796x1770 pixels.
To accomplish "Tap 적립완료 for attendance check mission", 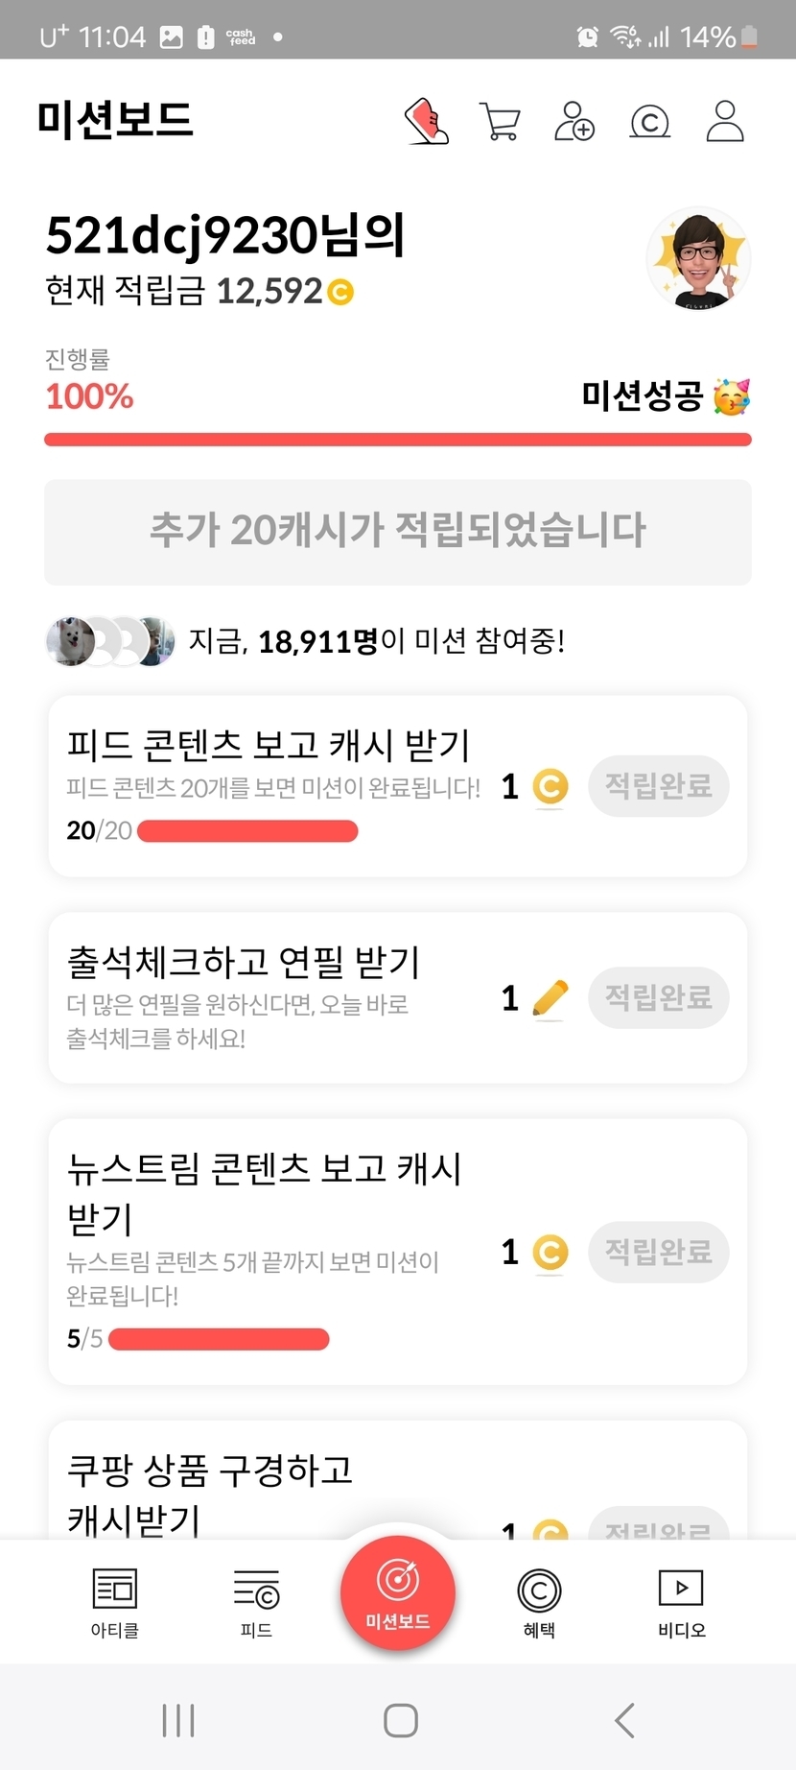I will click(658, 997).
